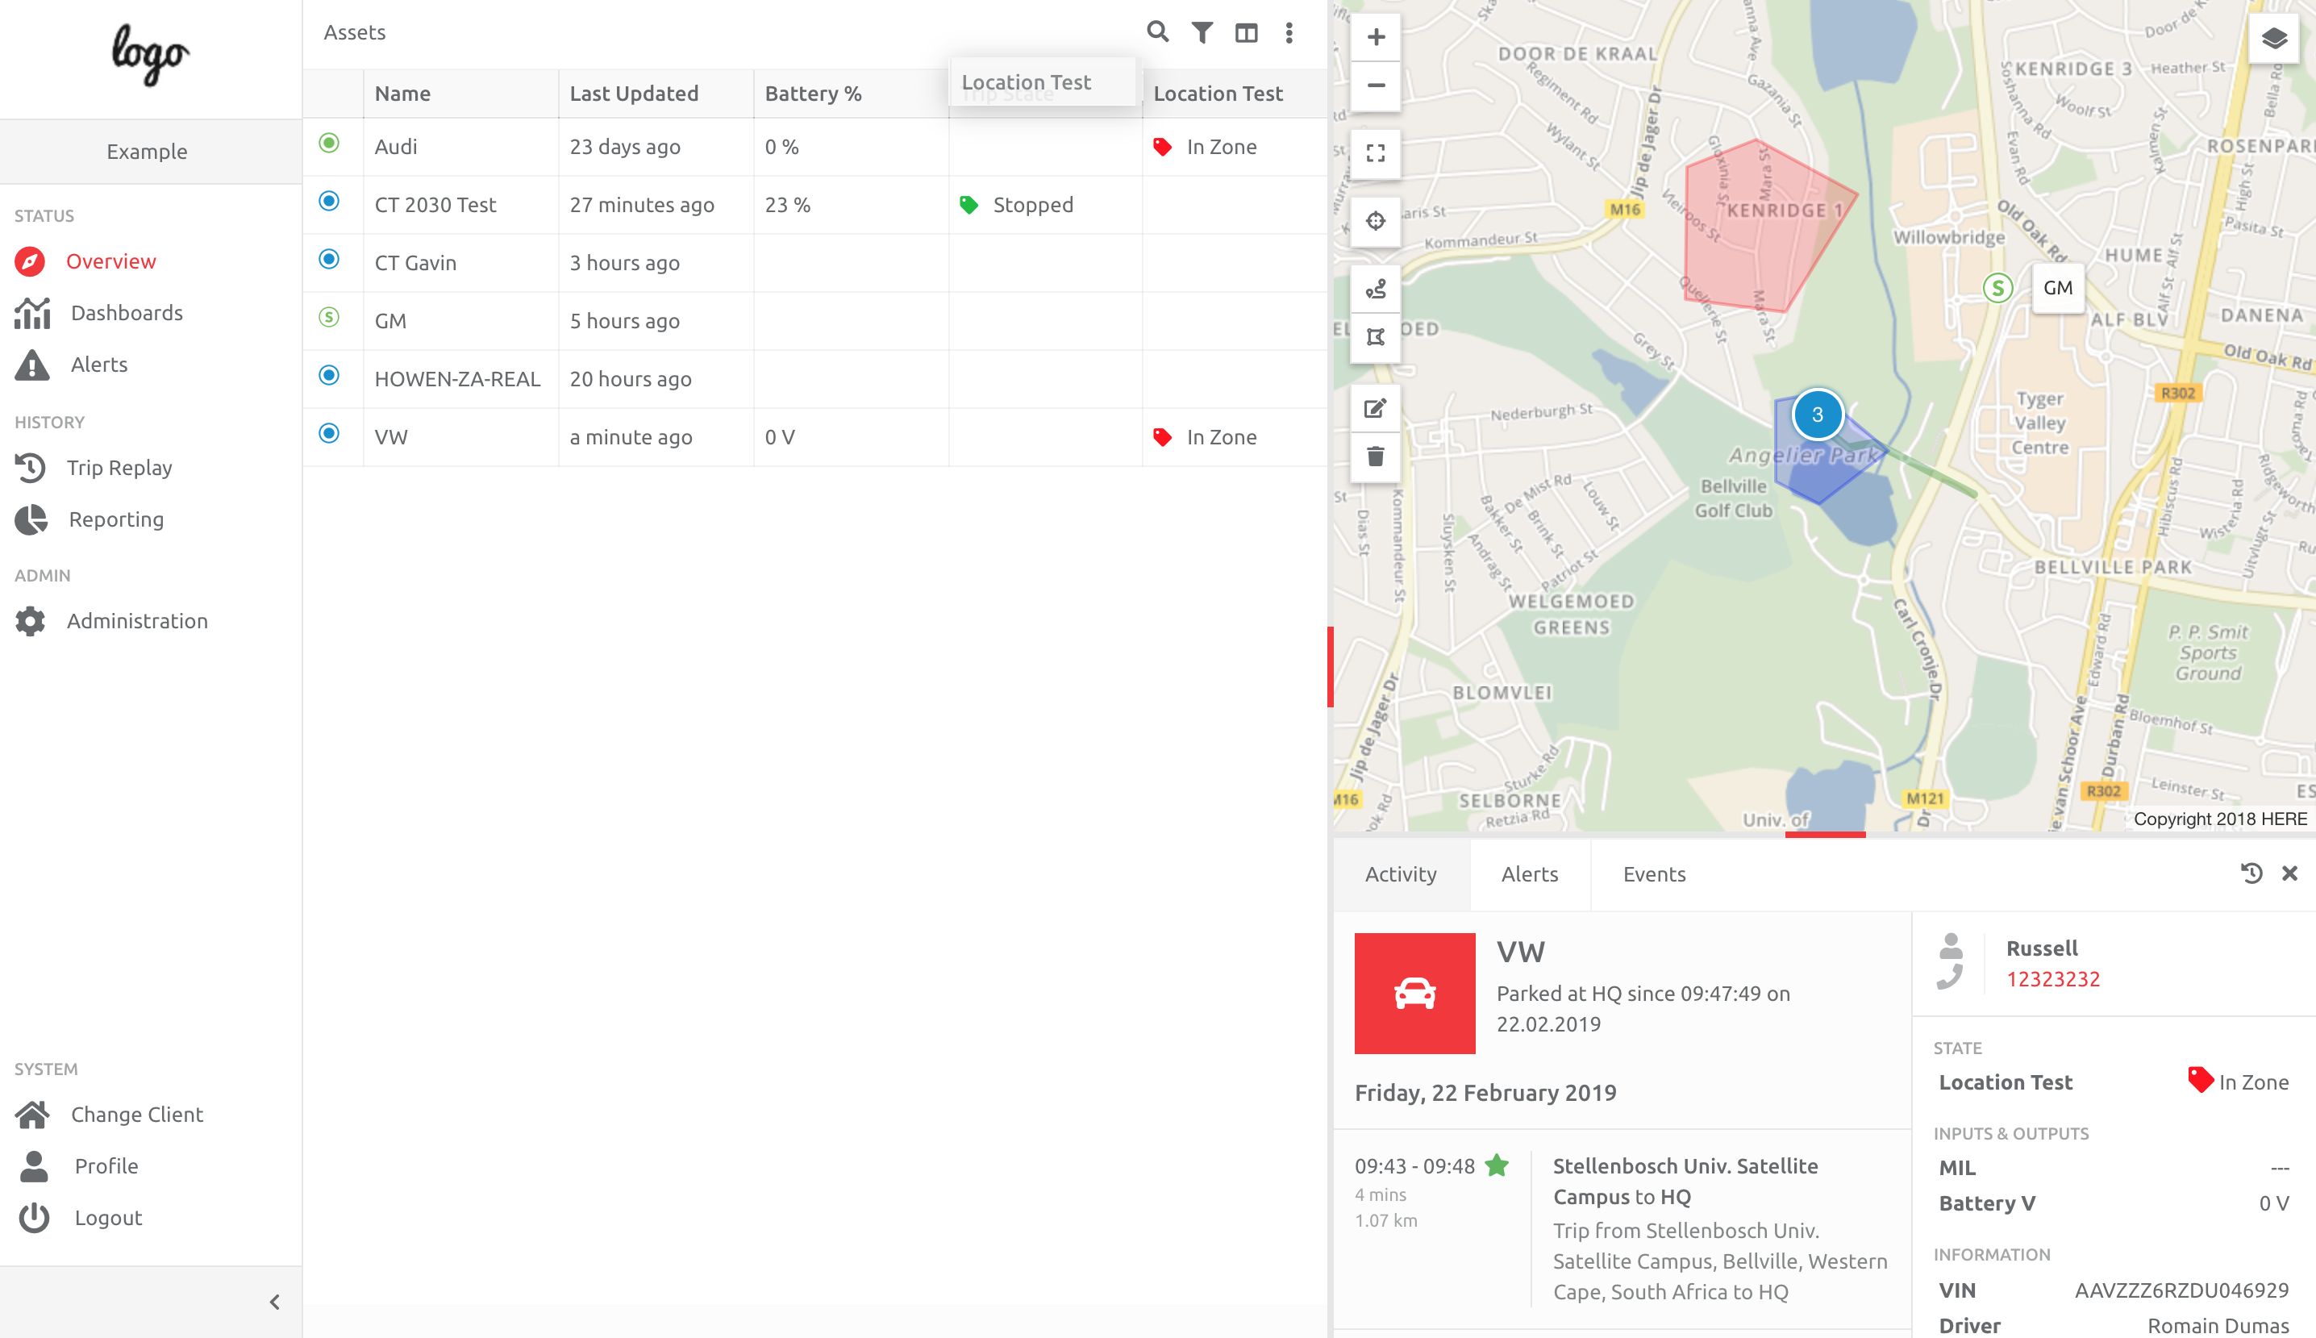Open Trip Replay from the sidebar
The height and width of the screenshot is (1338, 2316).
coord(119,468)
